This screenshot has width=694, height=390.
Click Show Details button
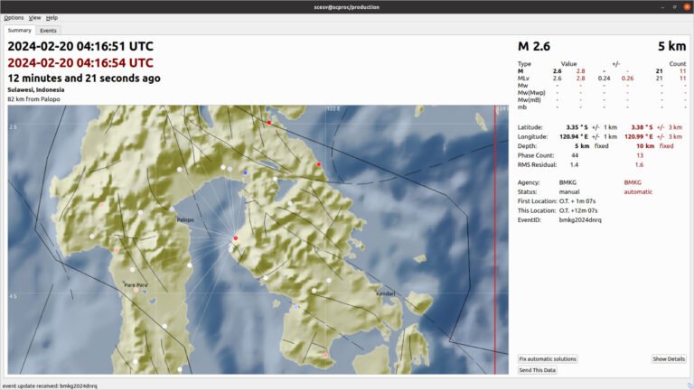pos(669,359)
